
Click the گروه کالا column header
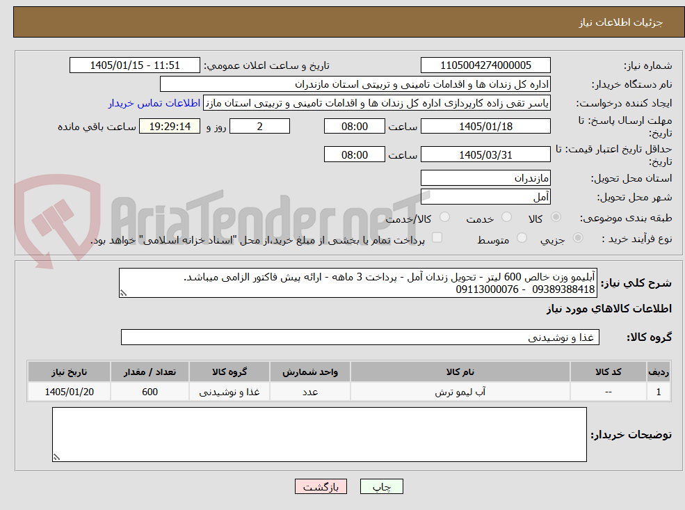229,372
